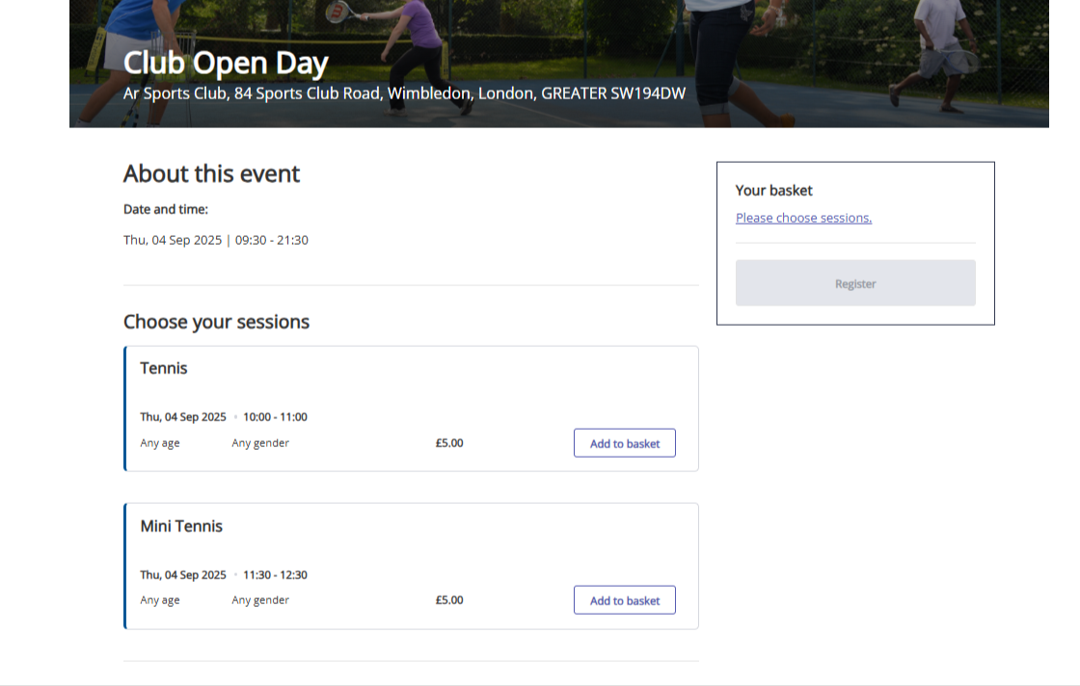Click the 'Choose your sessions' heading

point(216,322)
